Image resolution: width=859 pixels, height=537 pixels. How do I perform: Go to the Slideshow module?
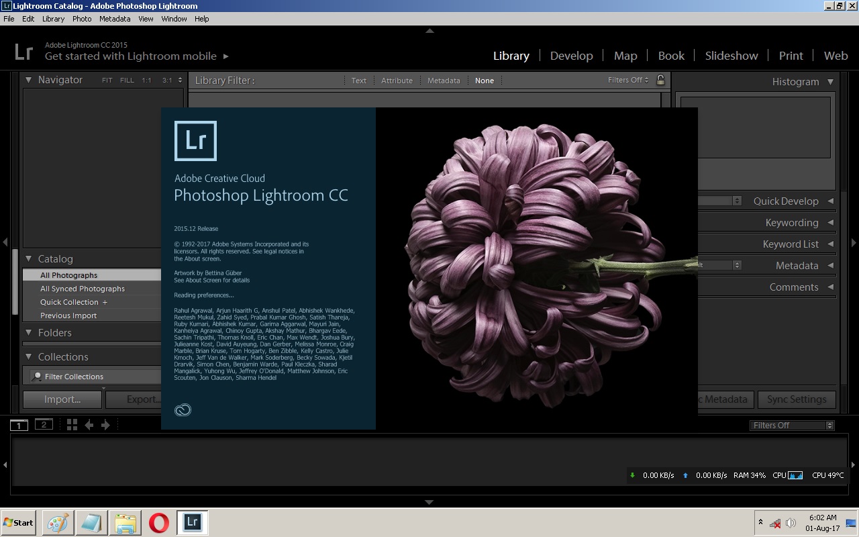[731, 56]
